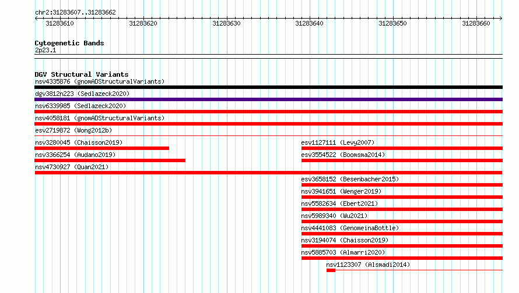Open the dgv3812n223 Sedlazeck2020 label

82,94
